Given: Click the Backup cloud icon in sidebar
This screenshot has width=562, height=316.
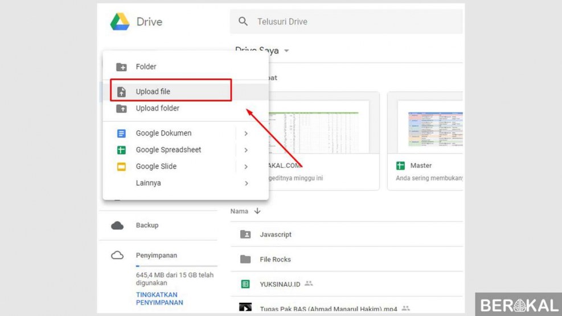Looking at the screenshot, I should point(117,225).
